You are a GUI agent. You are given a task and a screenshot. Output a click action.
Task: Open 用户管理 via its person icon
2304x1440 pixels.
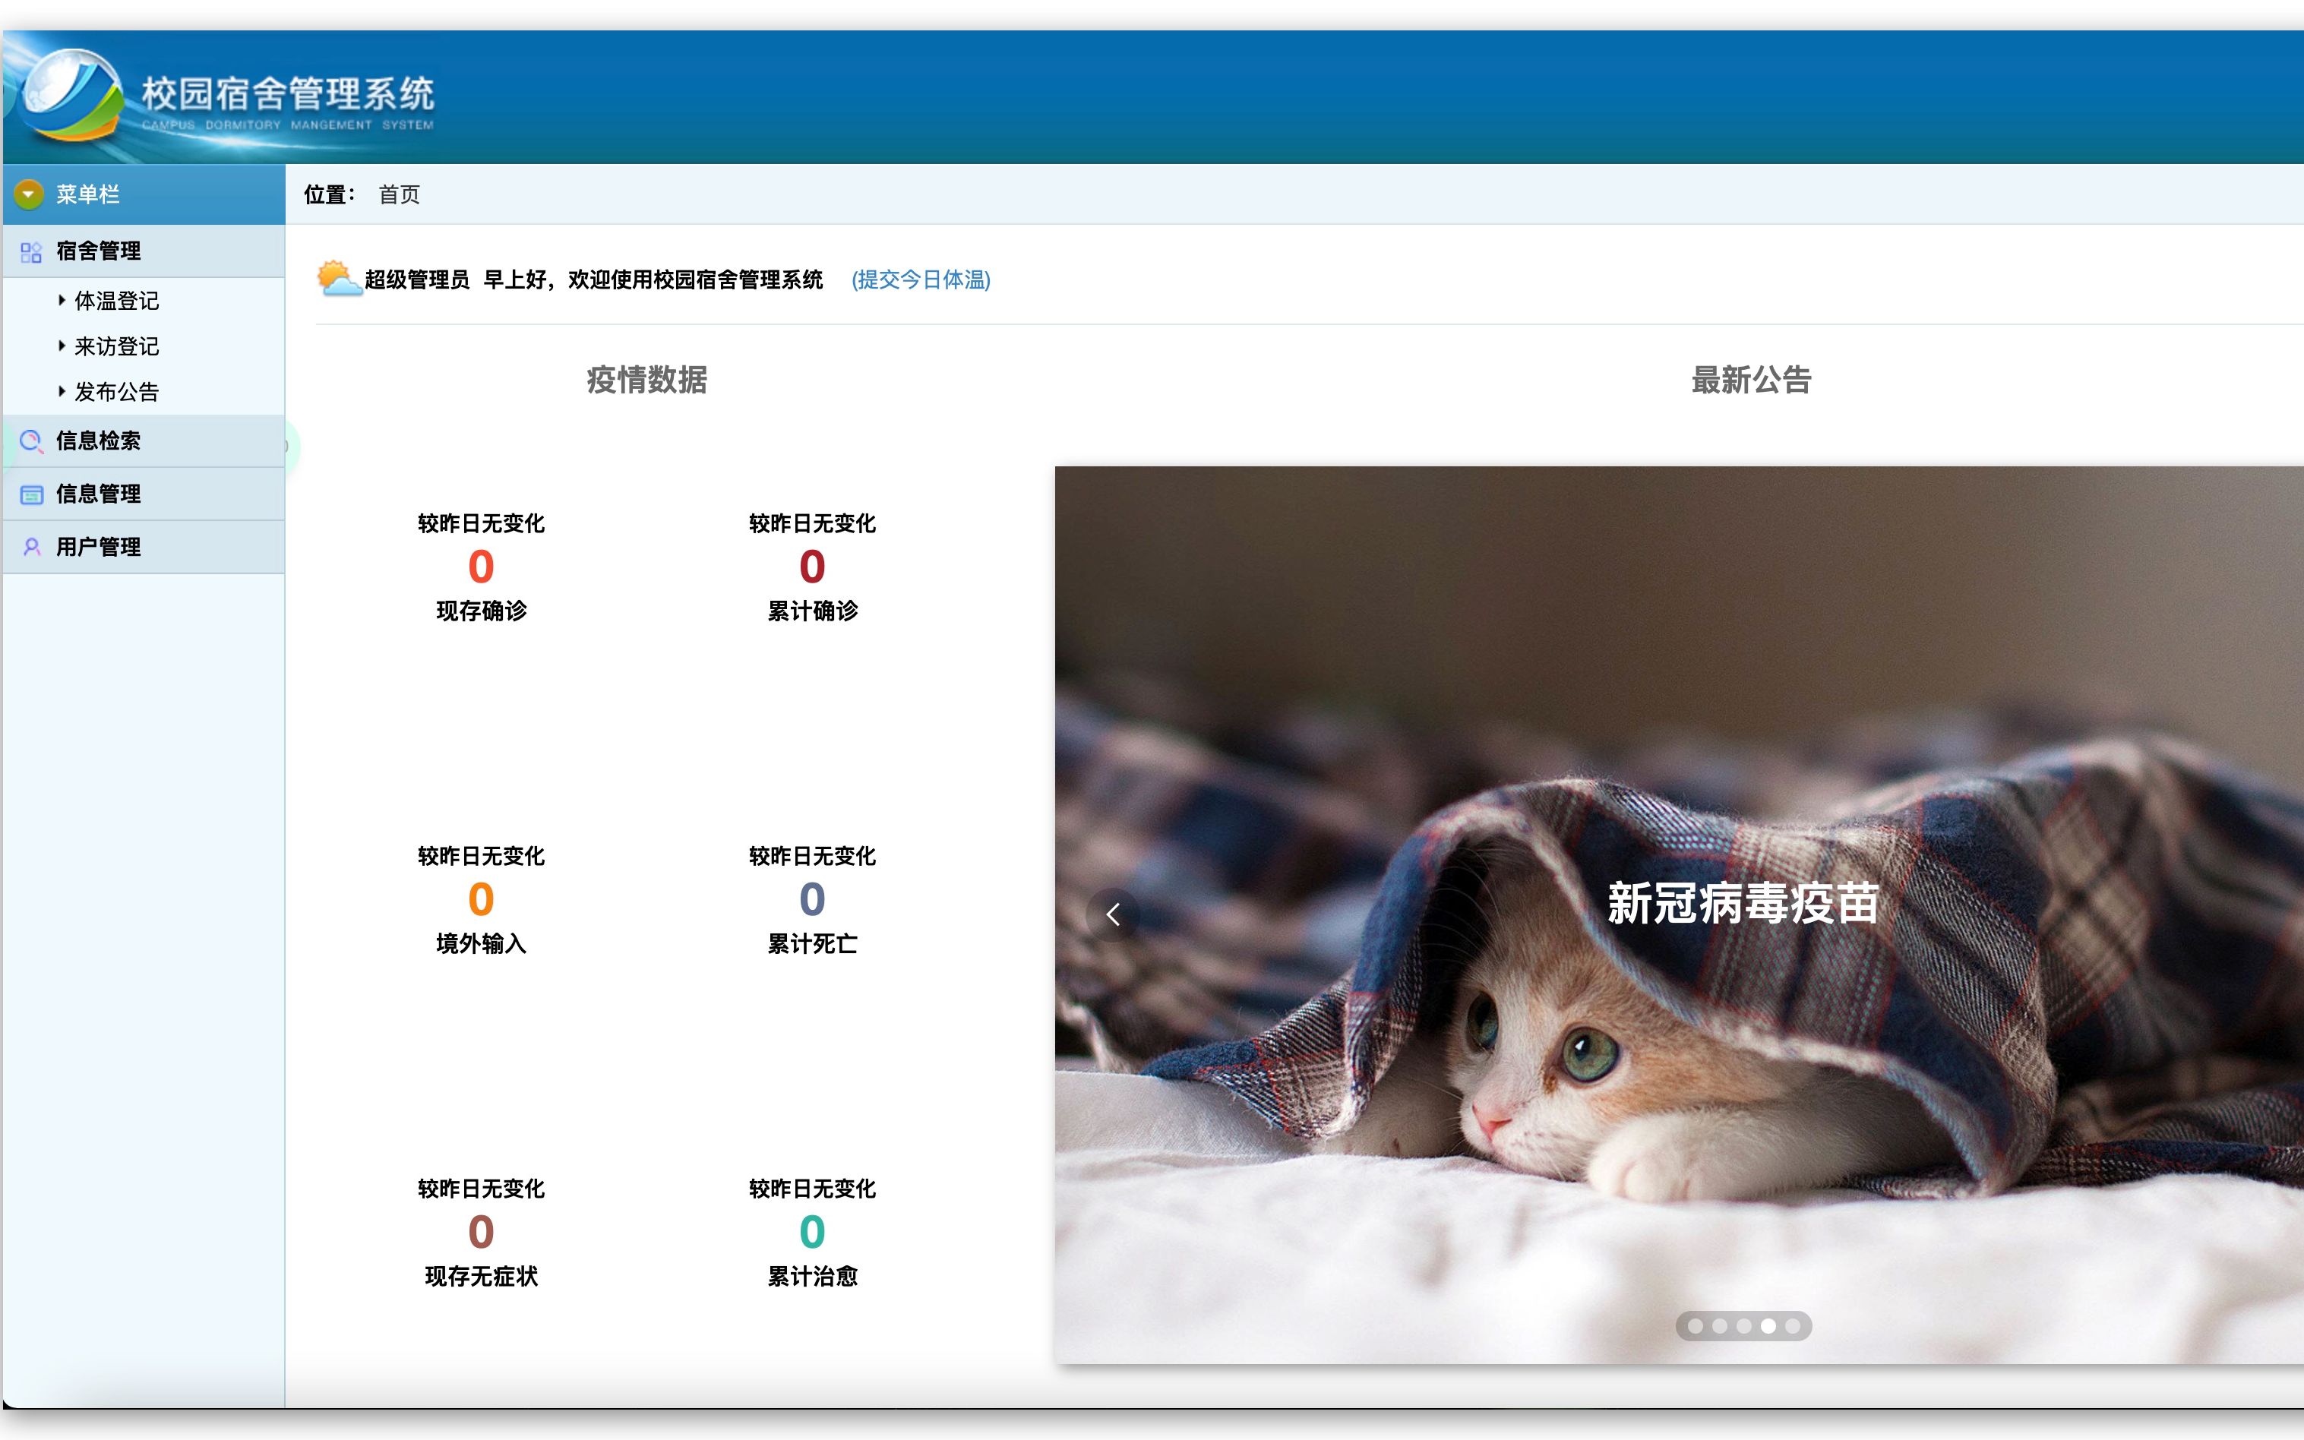[31, 547]
